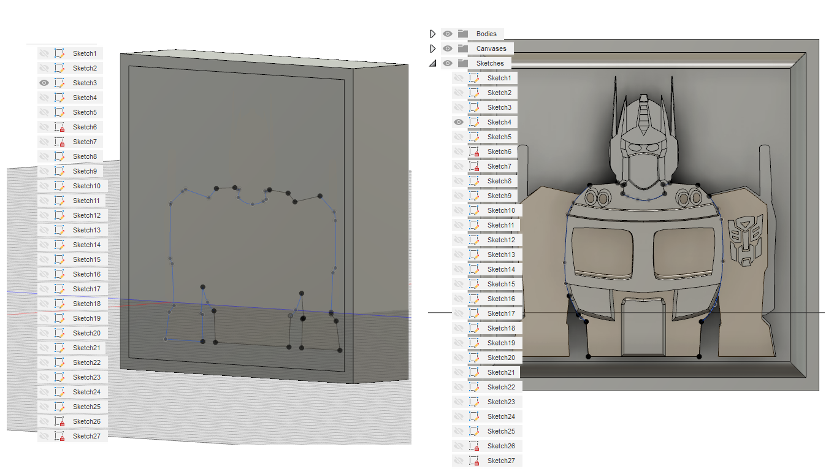Click the sketch icon beside Sketch15, left list
Viewport: 834px width, 471px height.
(x=59, y=259)
